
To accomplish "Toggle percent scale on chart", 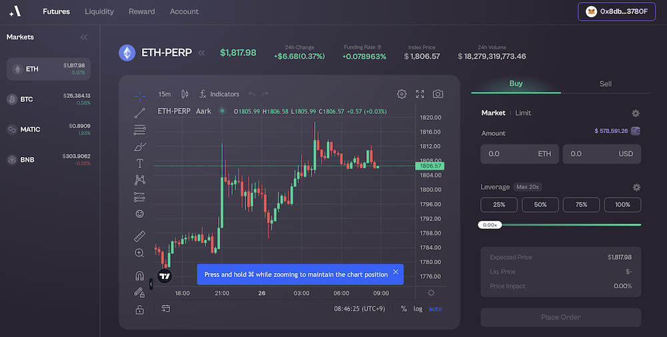I will tap(404, 309).
